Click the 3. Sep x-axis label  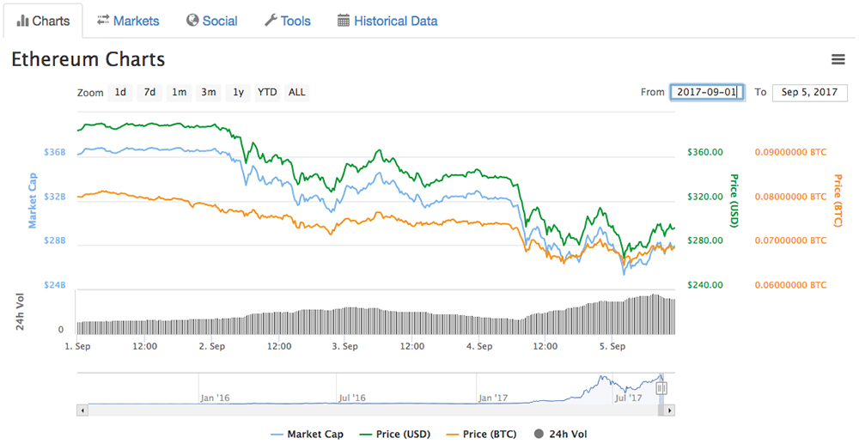(x=345, y=346)
